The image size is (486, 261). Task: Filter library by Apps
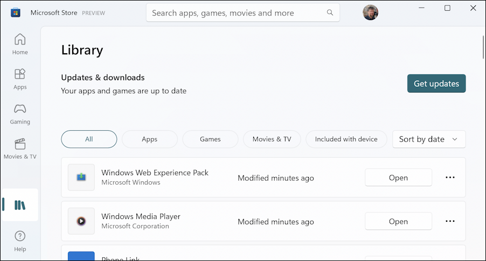[x=150, y=139]
